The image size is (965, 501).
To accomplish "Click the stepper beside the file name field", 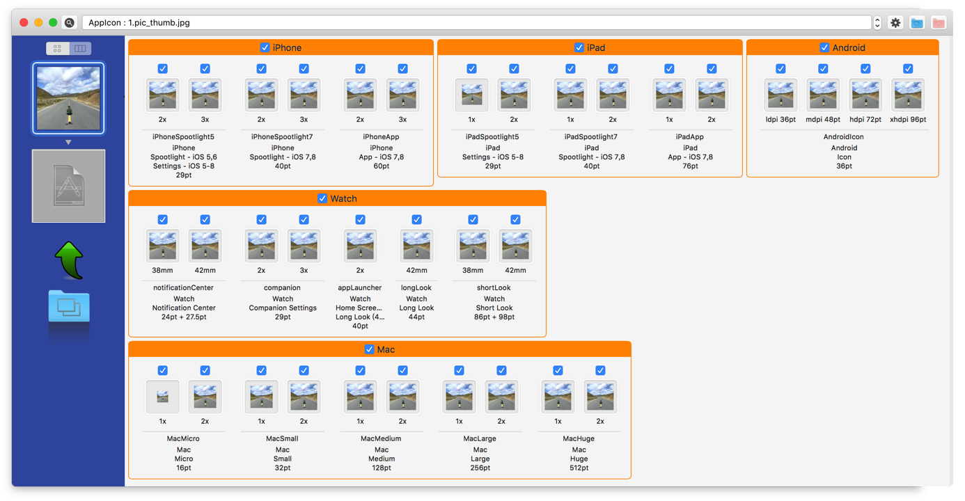I will (x=877, y=23).
